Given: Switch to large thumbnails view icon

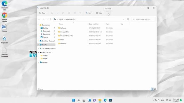Looking at the screenshot, I should click(x=155, y=89).
